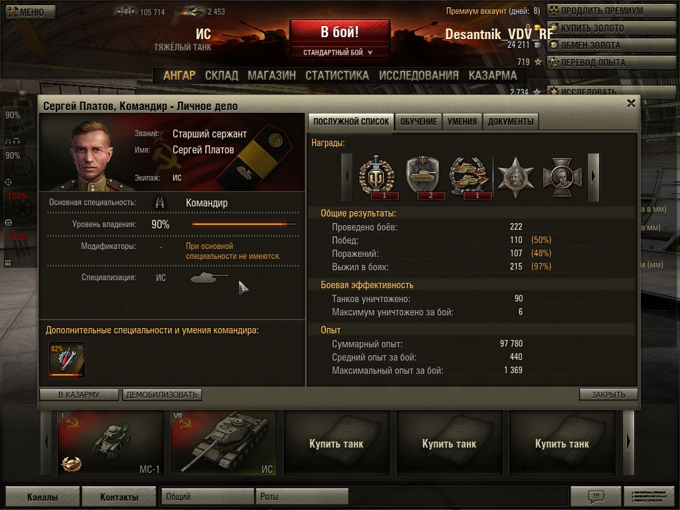Image resolution: width=680 pixels, height=510 pixels.
Task: Click the cross-shaped portrait medal
Action: (562, 177)
